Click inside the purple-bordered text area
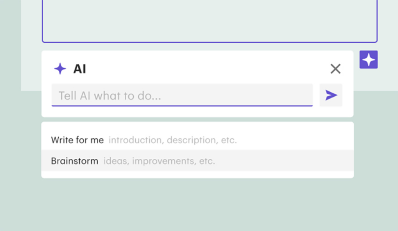This screenshot has width=398, height=231. (x=209, y=19)
